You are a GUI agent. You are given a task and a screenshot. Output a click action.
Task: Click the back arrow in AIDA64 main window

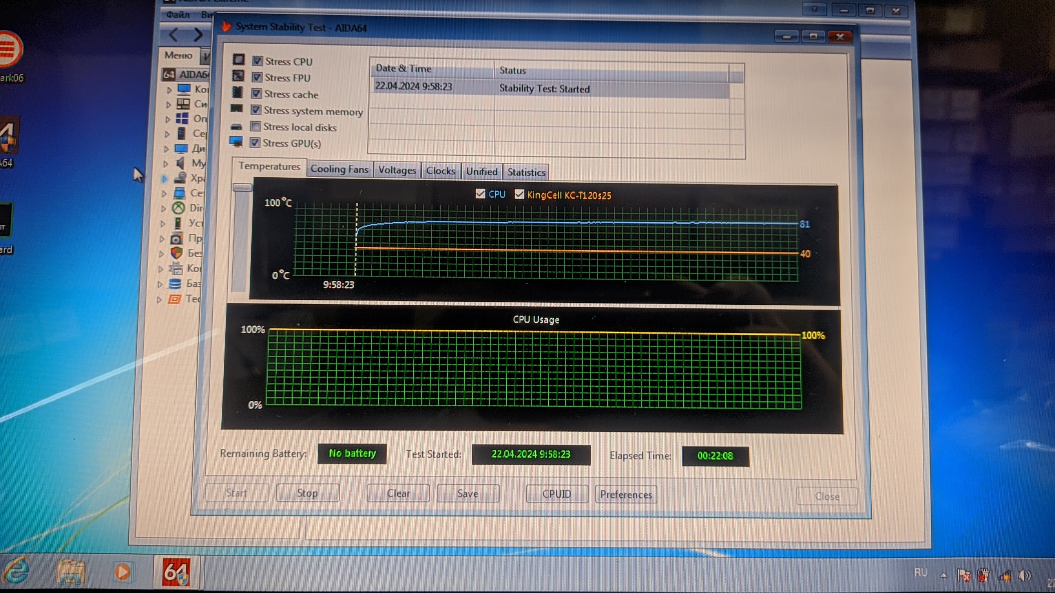[x=173, y=35]
